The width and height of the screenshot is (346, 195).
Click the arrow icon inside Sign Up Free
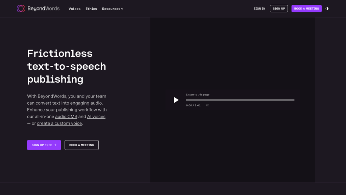click(x=55, y=145)
